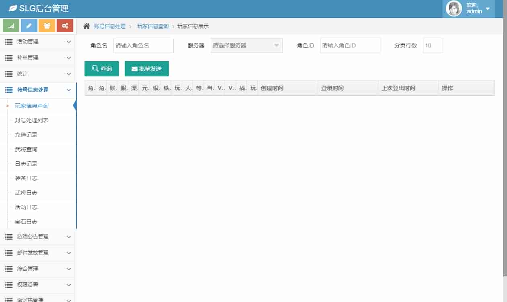Click the blue pencil shortcut icon

pyautogui.click(x=29, y=26)
